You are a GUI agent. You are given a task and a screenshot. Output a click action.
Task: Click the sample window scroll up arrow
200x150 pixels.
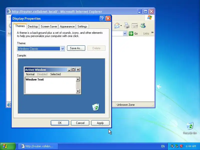tap(78, 79)
